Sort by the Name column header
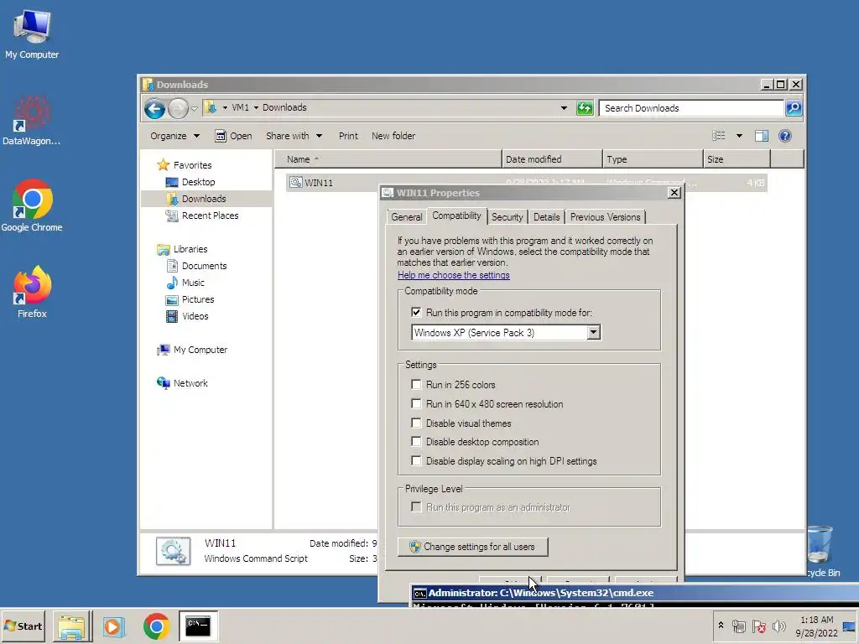 (388, 159)
